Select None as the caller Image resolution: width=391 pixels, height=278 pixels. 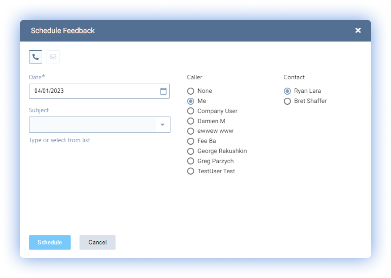coord(190,91)
